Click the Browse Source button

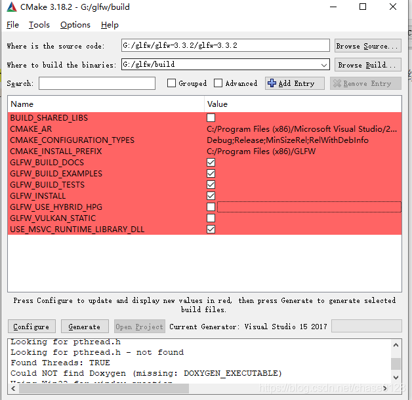click(x=367, y=46)
